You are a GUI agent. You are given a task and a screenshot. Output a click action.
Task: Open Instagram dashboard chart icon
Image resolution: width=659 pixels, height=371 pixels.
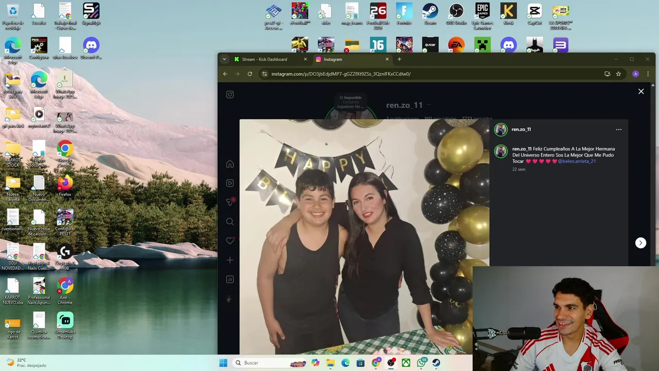click(230, 279)
